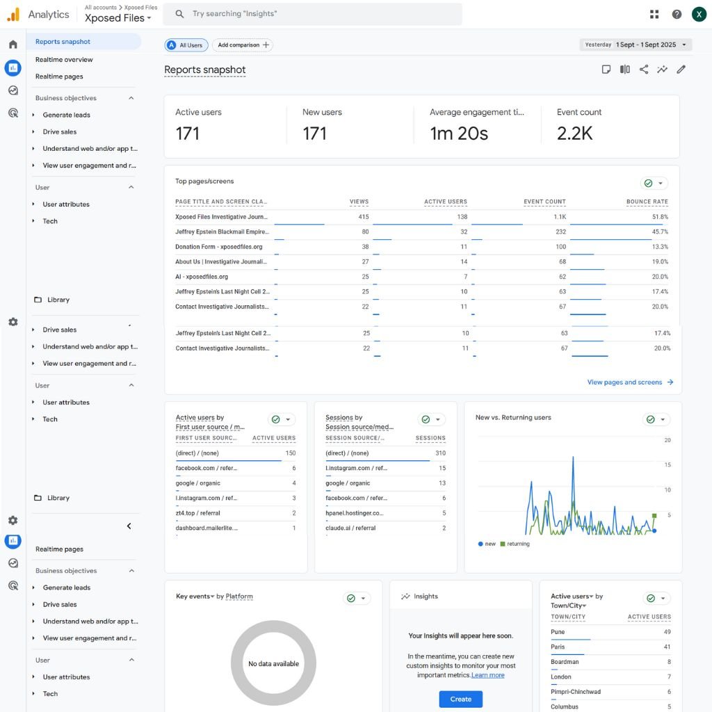Open the Insights sparkline icon in report header
The height and width of the screenshot is (712, 712).
pos(663,70)
